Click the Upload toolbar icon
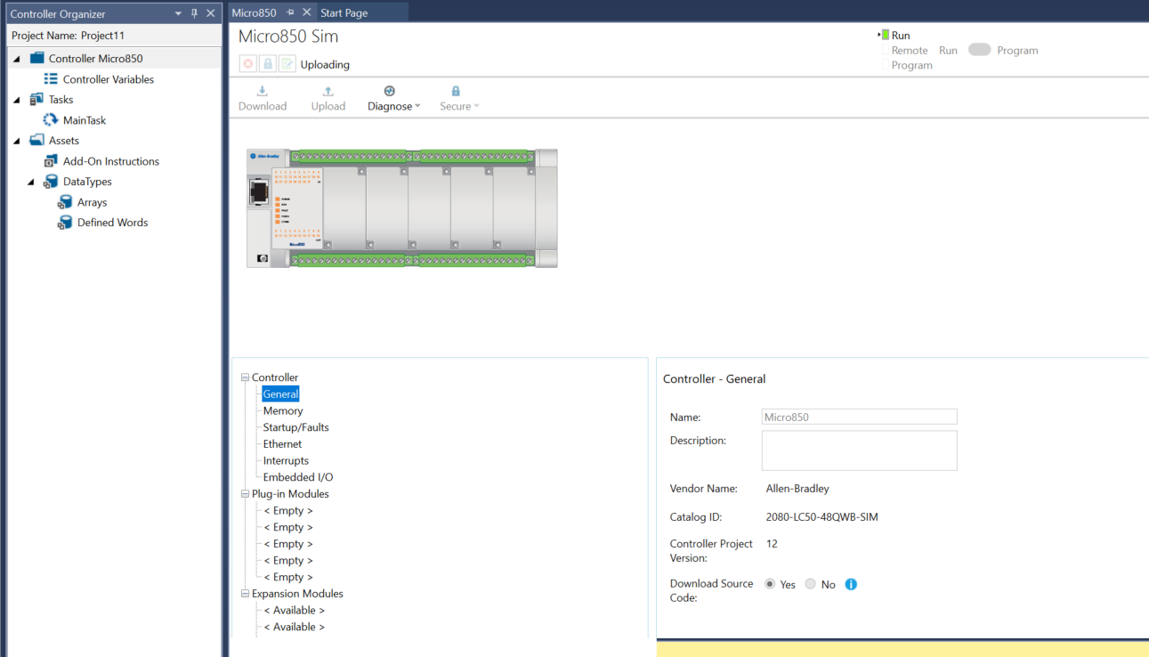This screenshot has width=1149, height=657. click(328, 91)
